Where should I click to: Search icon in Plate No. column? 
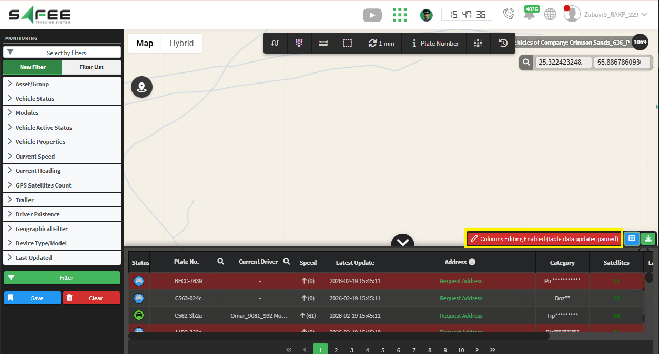[x=221, y=262]
